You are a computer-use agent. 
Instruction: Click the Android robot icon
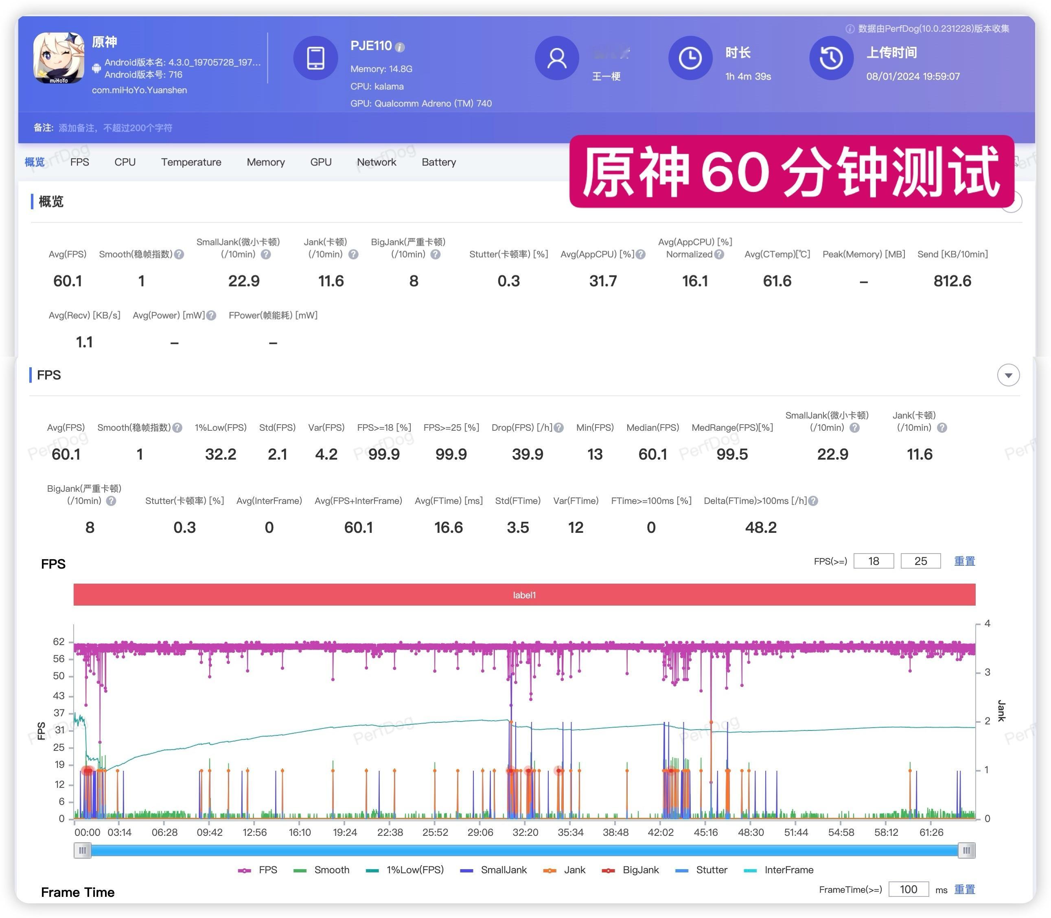click(x=96, y=69)
